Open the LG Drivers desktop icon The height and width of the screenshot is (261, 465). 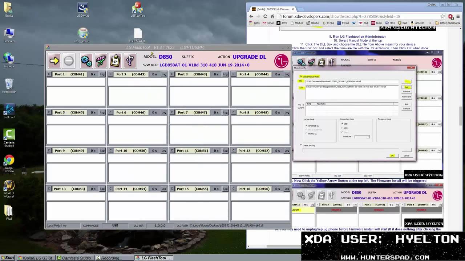coord(83,10)
